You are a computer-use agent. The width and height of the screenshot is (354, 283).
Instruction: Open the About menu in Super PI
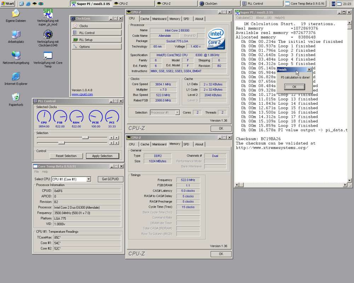(263, 18)
